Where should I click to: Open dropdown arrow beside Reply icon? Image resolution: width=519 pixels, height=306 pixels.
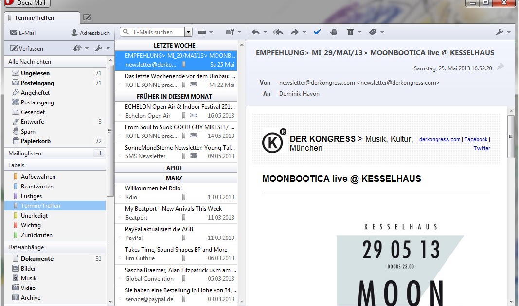[265, 32]
